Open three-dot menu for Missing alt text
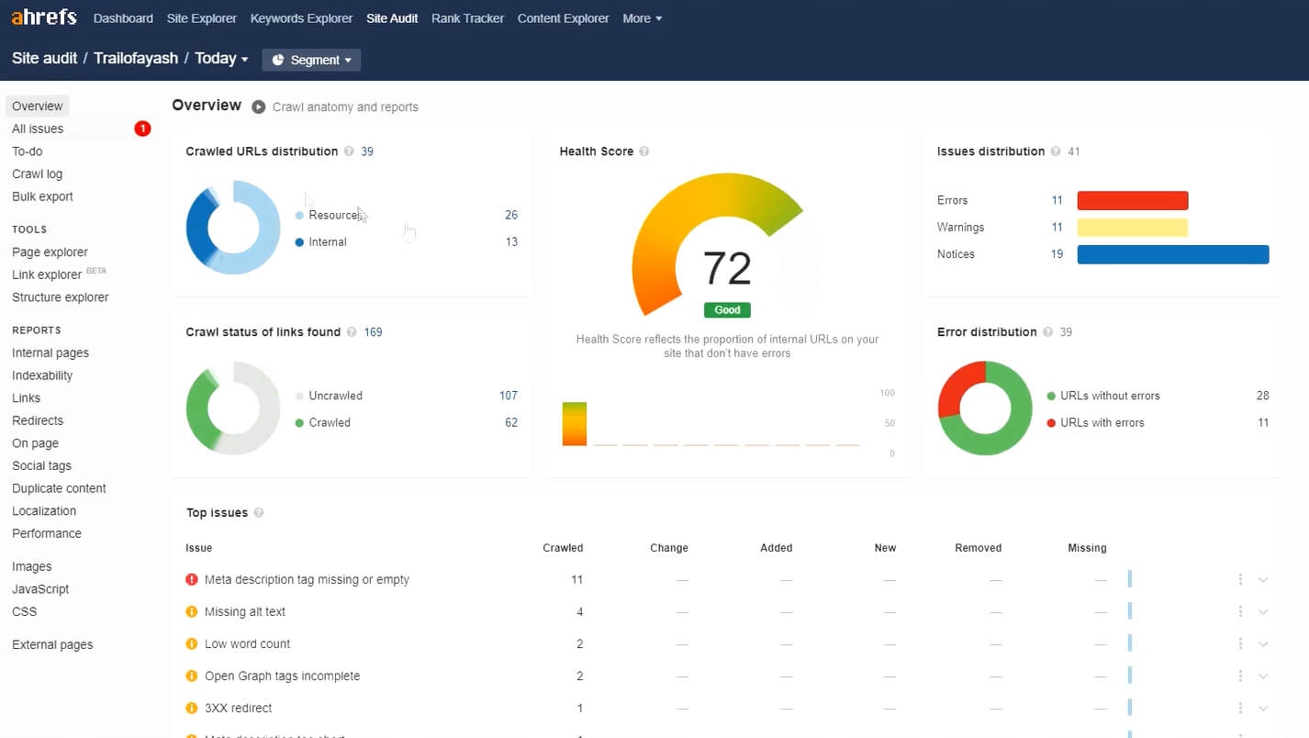1309x738 pixels. point(1240,612)
